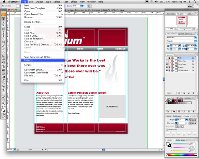Open the Opacity dropdown in control bar
Viewport: 199px width, 159px height.
coord(82,6)
